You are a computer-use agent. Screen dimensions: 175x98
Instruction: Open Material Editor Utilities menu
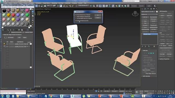click(25, 7)
